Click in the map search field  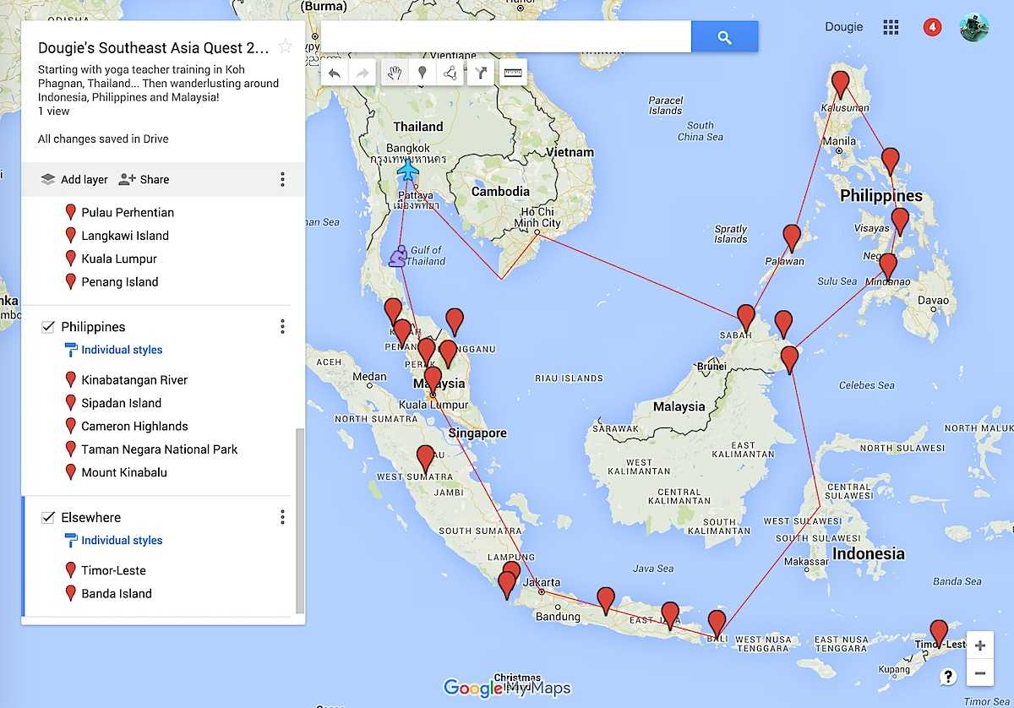(x=505, y=37)
